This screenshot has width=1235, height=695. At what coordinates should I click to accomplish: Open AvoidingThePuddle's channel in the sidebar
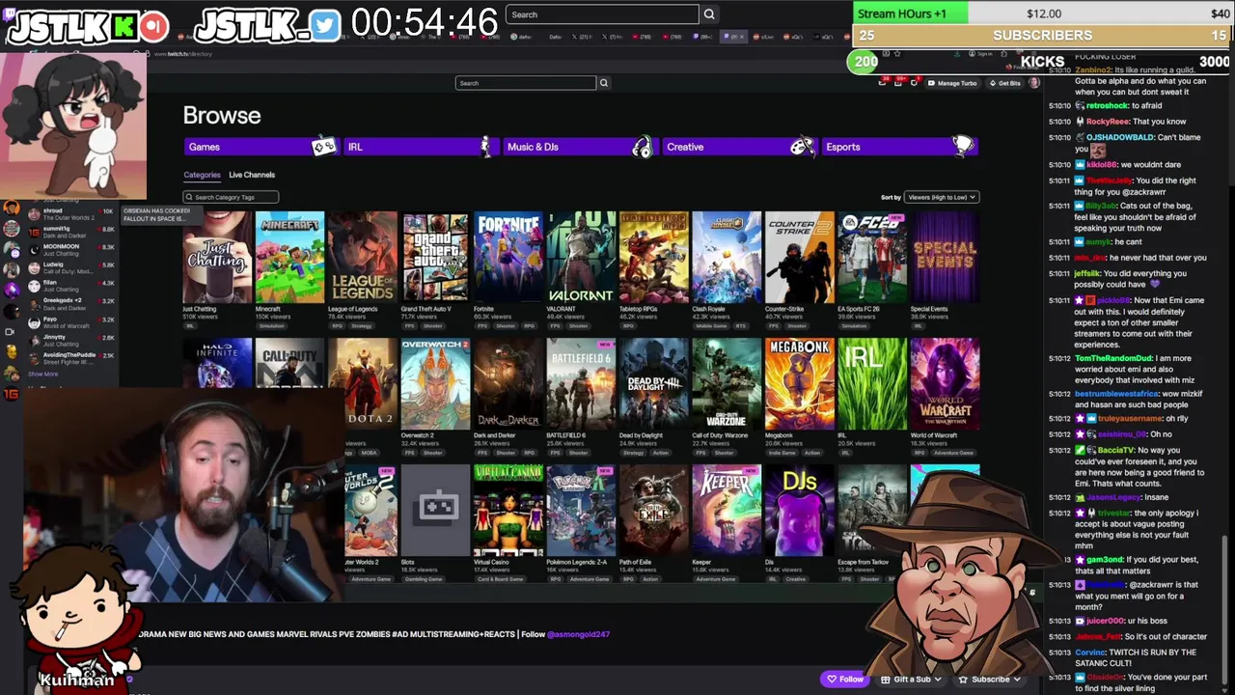pyautogui.click(x=69, y=358)
